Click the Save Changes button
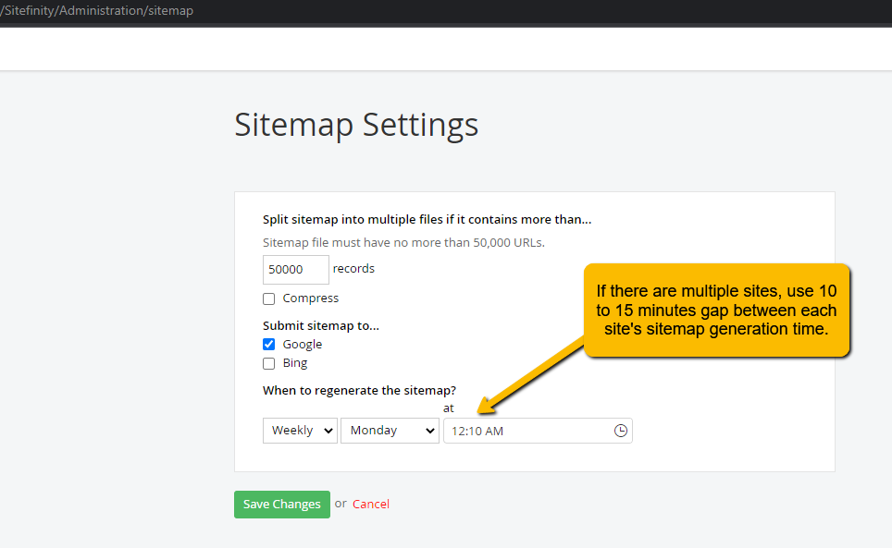Image resolution: width=892 pixels, height=548 pixels. [282, 505]
